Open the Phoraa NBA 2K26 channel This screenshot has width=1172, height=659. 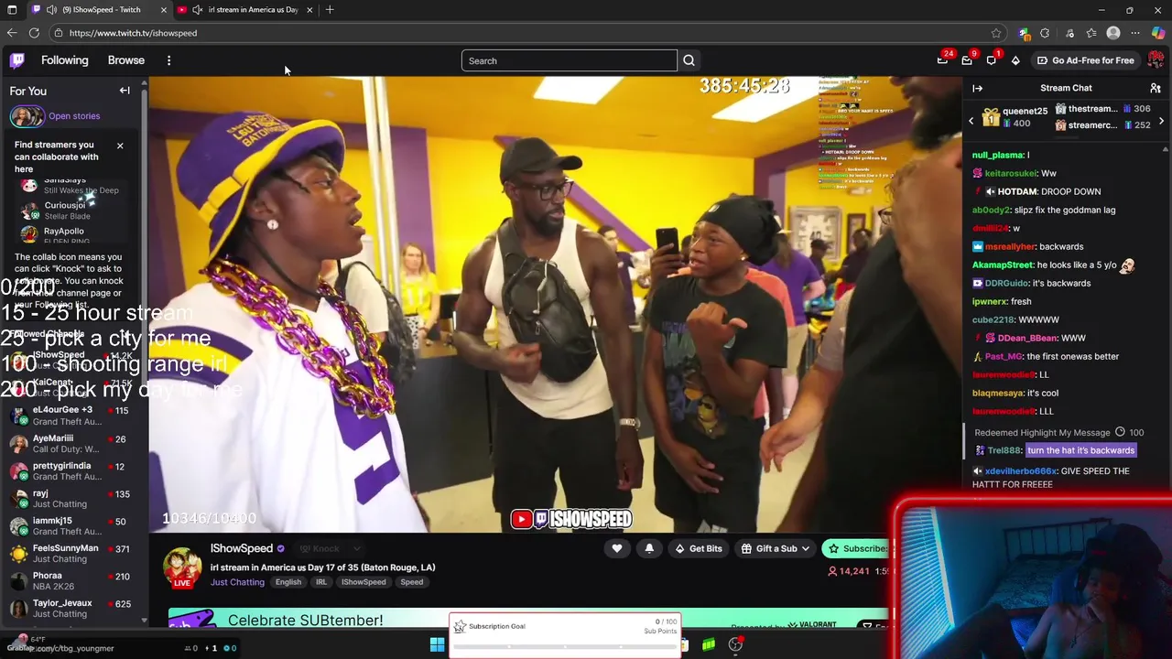coord(72,580)
